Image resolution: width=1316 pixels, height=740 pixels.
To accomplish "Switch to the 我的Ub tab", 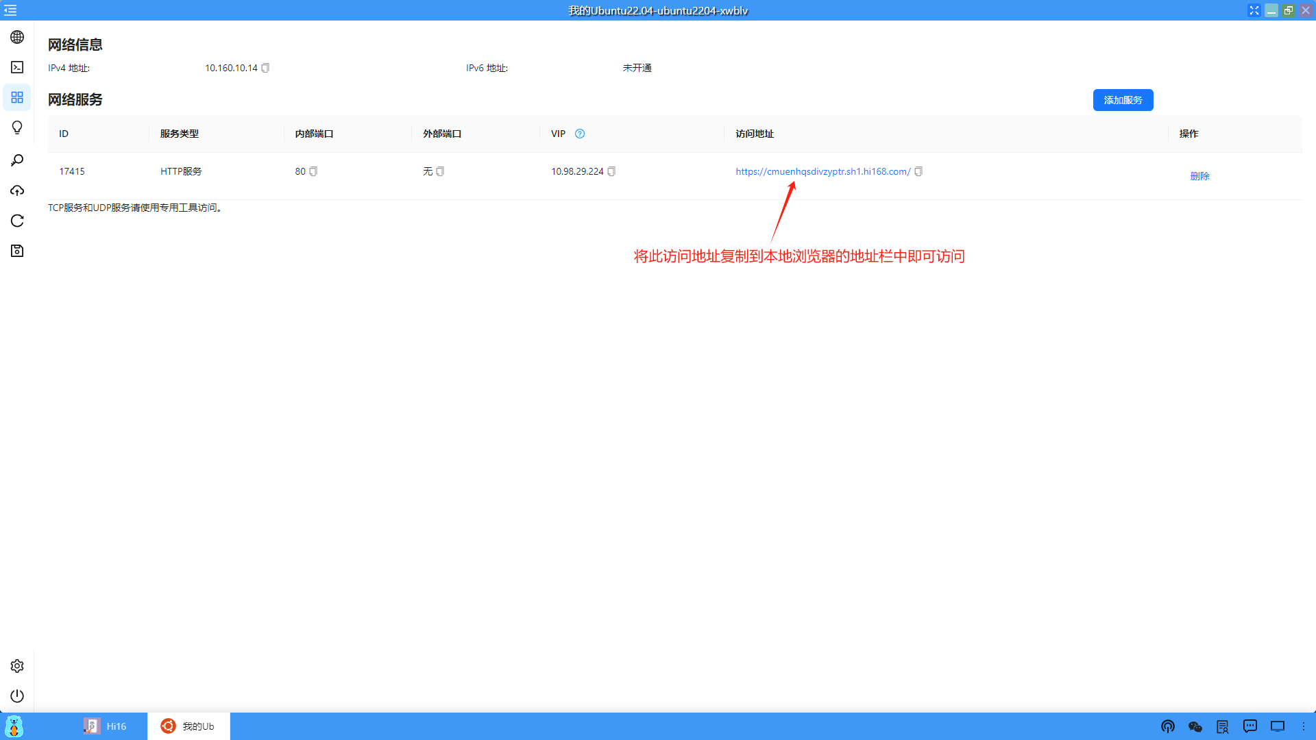I will tap(189, 726).
